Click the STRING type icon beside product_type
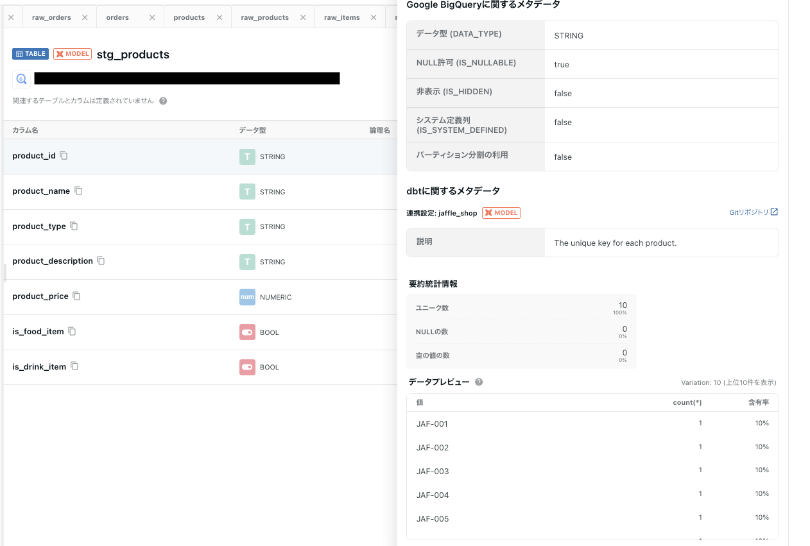Viewport: 810px width, 546px height. (x=247, y=226)
